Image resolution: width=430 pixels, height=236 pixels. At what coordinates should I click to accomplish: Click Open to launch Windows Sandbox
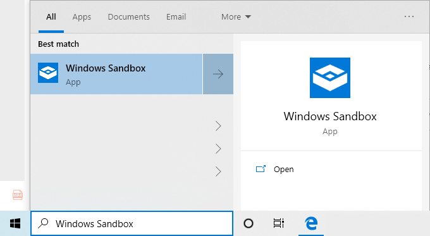click(x=283, y=170)
